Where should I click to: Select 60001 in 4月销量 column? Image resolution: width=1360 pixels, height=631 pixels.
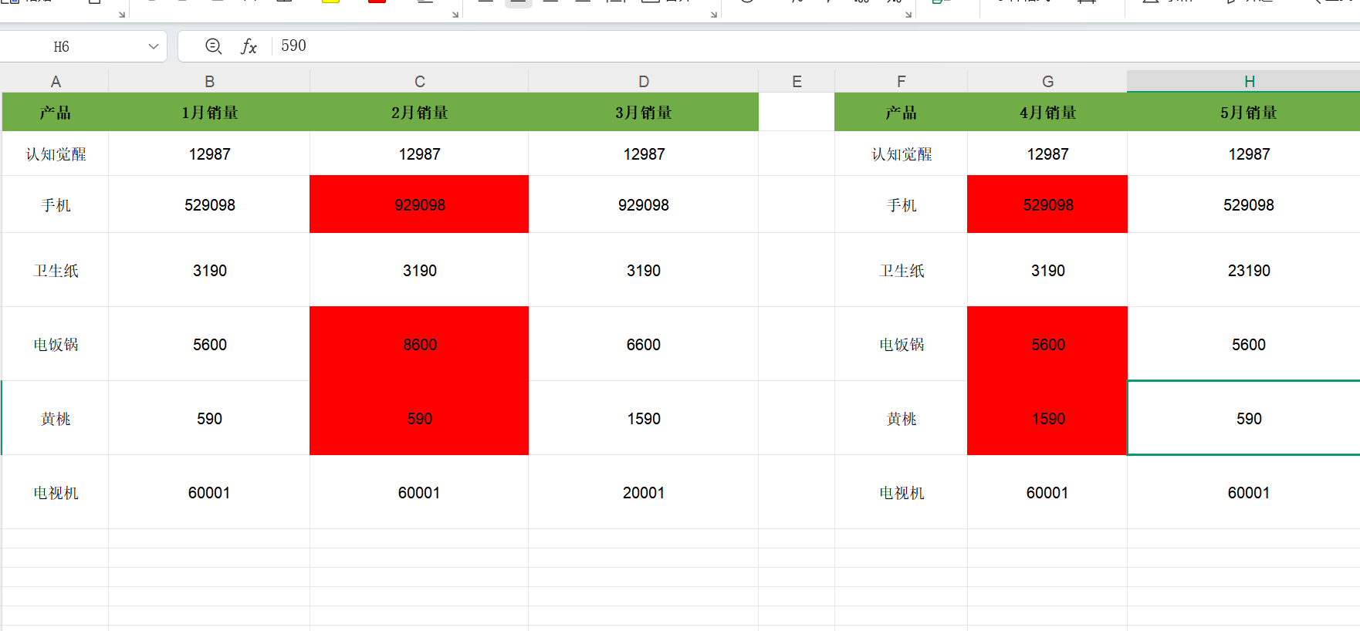[1047, 492]
